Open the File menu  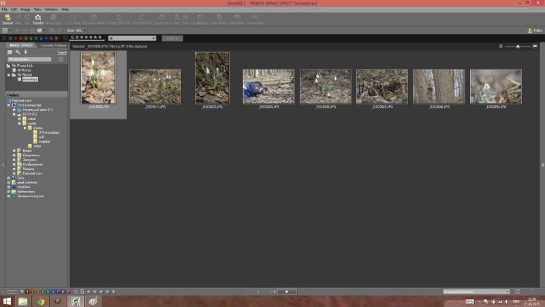pyautogui.click(x=5, y=10)
